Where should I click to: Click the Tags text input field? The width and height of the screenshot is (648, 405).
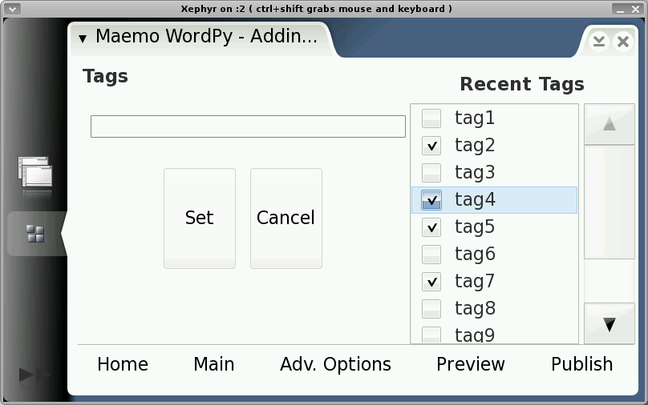(x=248, y=126)
